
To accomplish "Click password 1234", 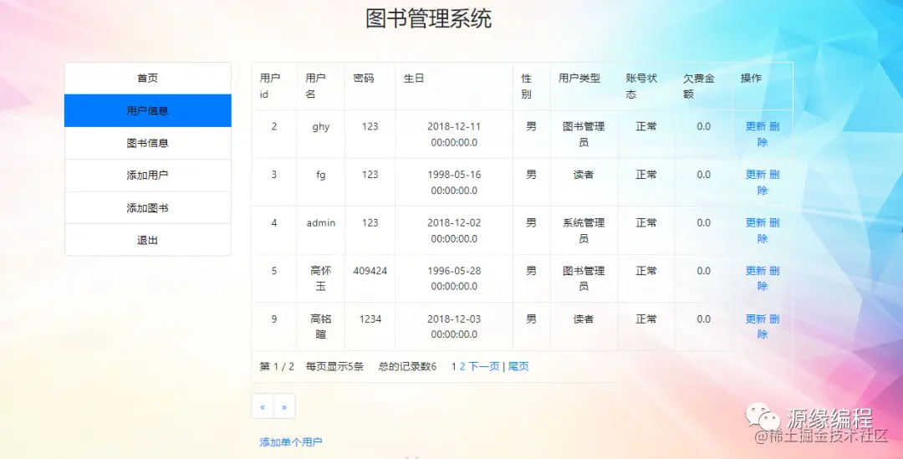I will pyautogui.click(x=370, y=319).
